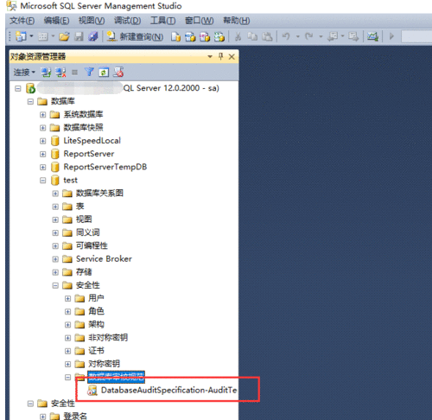Screen dimensions: 432x420
Task: Open the Undo history dropdown arrow
Action: point(298,36)
